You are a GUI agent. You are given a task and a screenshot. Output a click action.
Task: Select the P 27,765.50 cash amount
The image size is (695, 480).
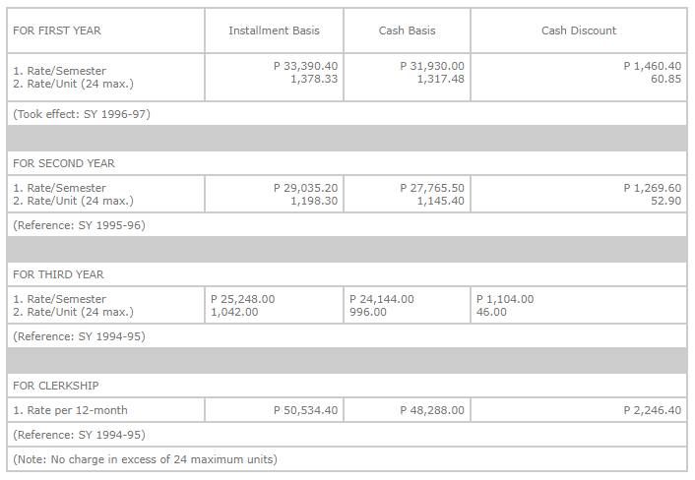pos(432,188)
